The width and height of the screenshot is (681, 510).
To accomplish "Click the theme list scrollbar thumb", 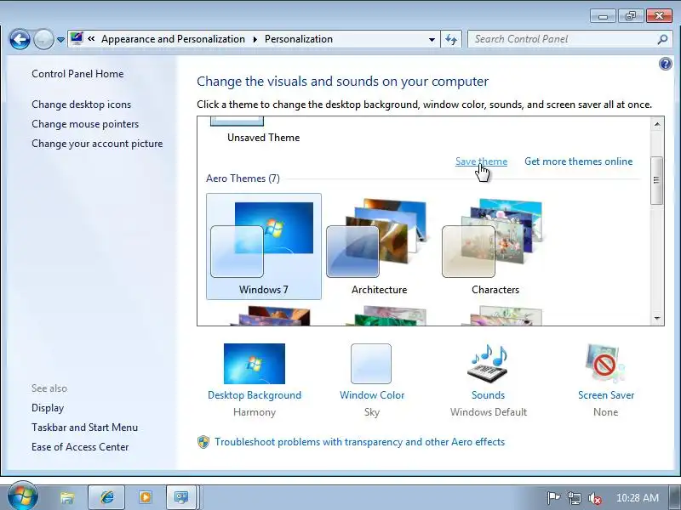I will pyautogui.click(x=657, y=180).
